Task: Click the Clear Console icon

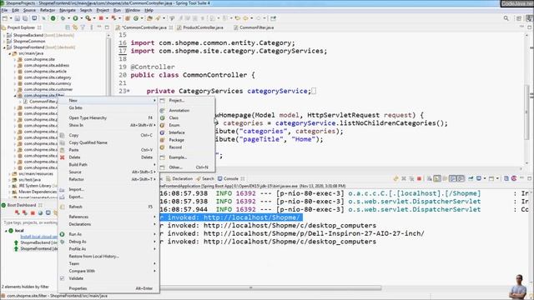Action: [430, 178]
